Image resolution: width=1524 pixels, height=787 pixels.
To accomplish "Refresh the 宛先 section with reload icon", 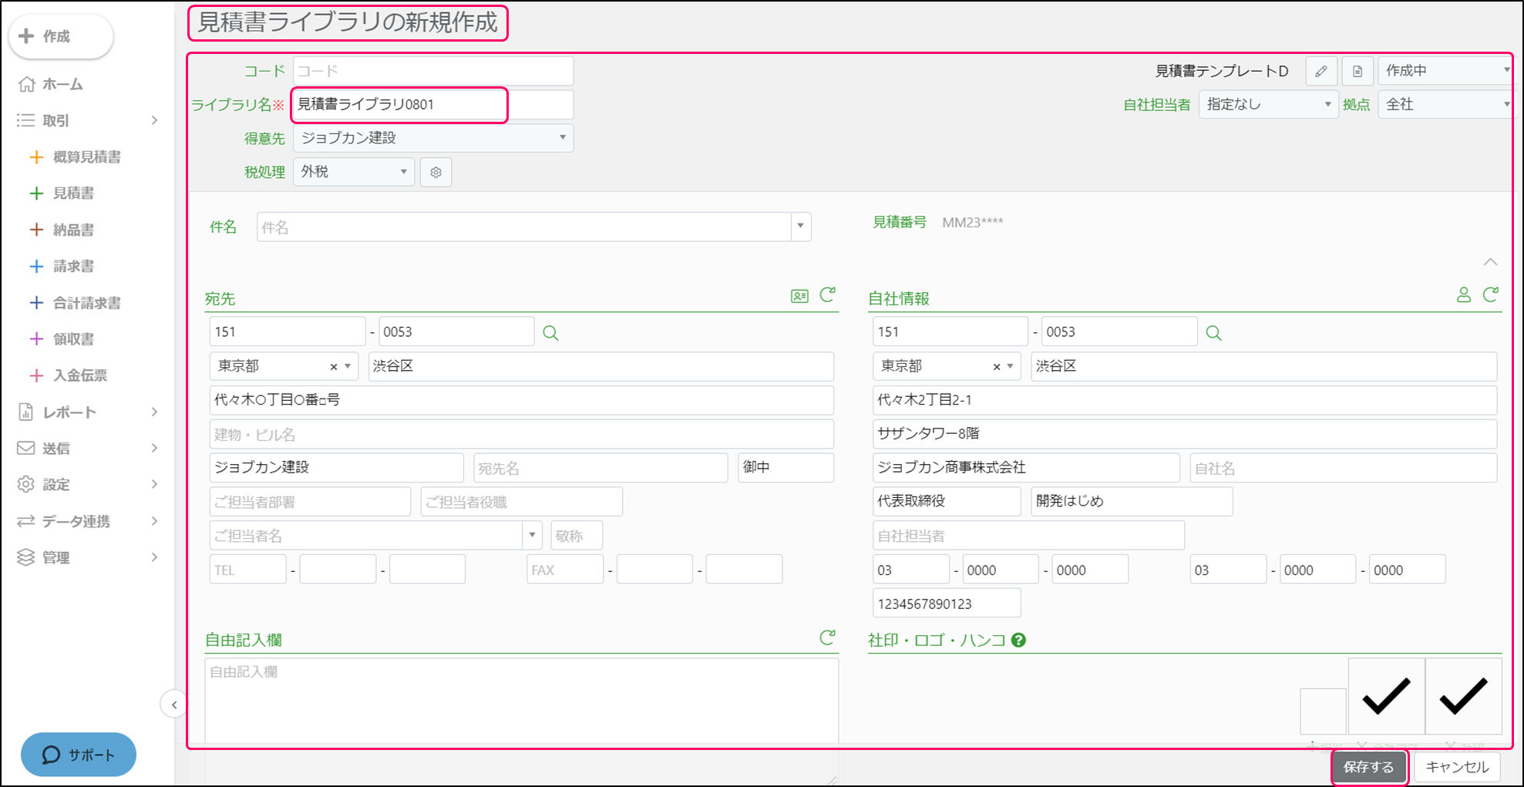I will pos(827,294).
